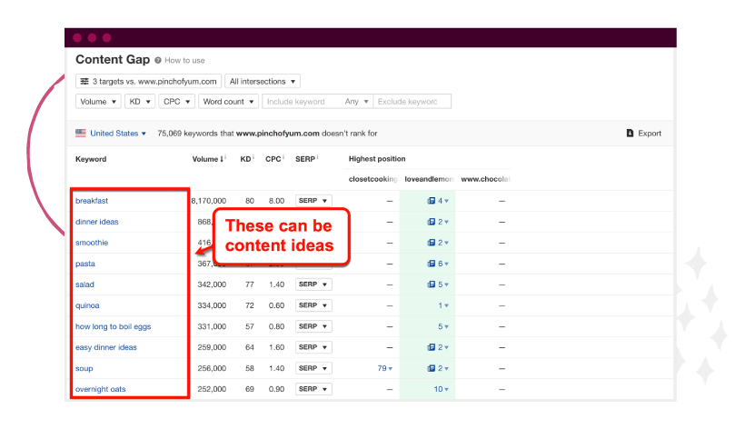The image size is (745, 429).
Task: Click the targets settings slider icon
Action: 84,82
